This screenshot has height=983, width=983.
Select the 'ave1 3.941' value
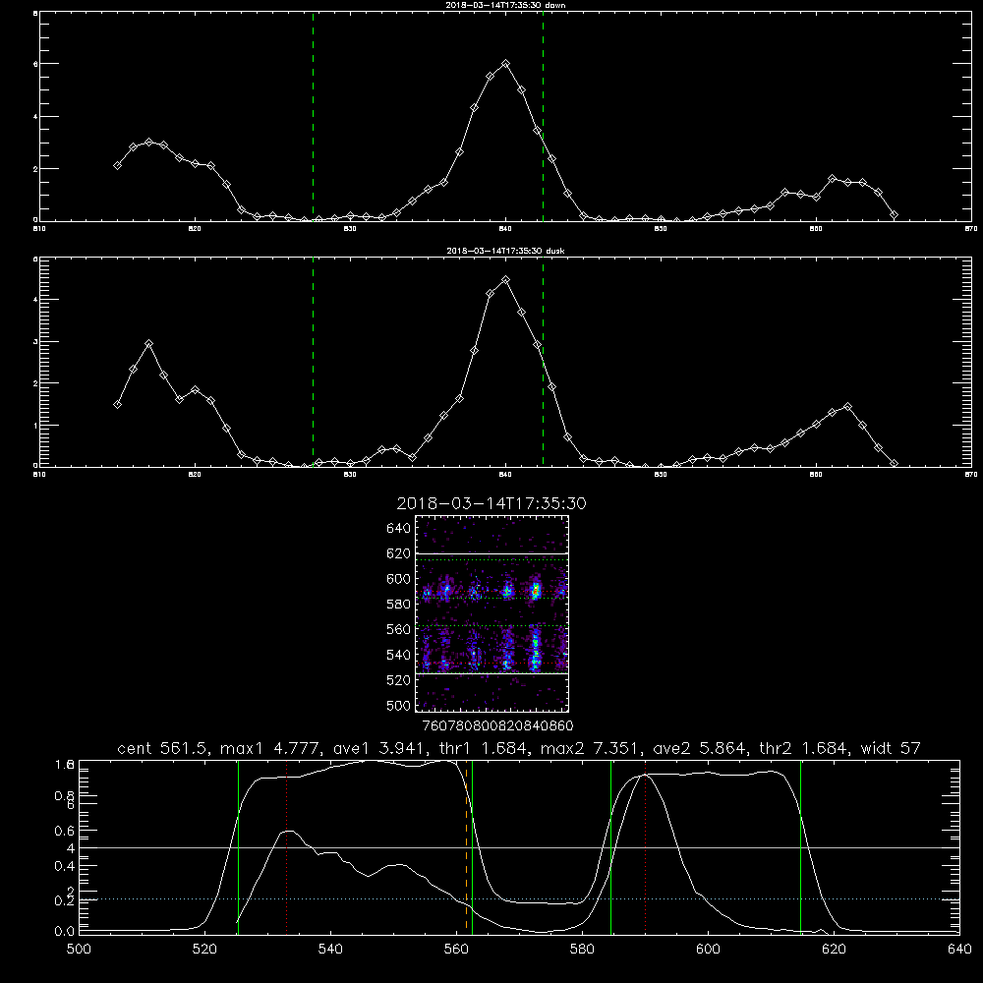378,748
